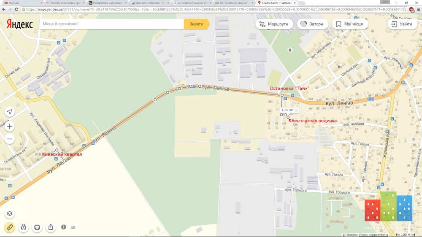422x237 pixels.
Task: Close the YouTube tab
Action: click(x=41, y=3)
